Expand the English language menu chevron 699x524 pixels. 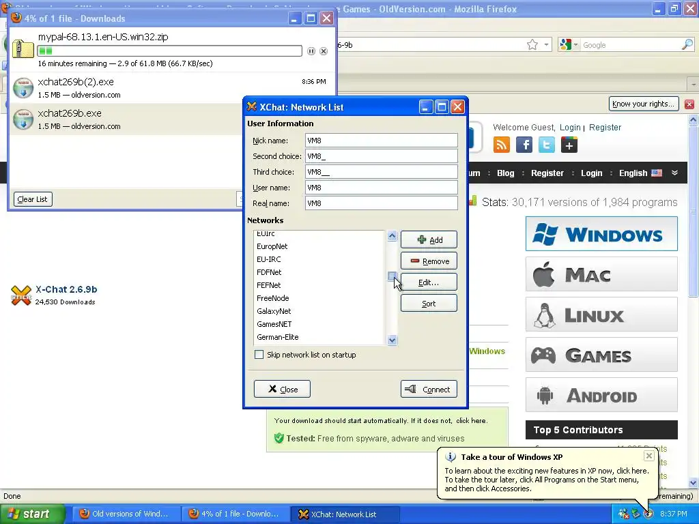tap(674, 173)
